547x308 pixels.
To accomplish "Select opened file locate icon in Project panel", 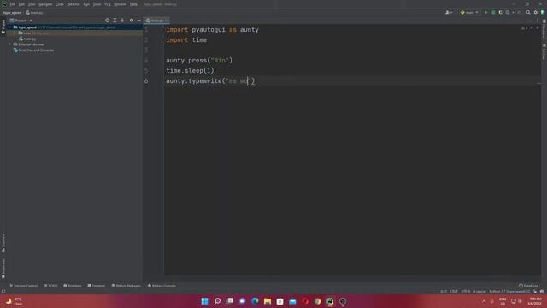I will (107, 21).
